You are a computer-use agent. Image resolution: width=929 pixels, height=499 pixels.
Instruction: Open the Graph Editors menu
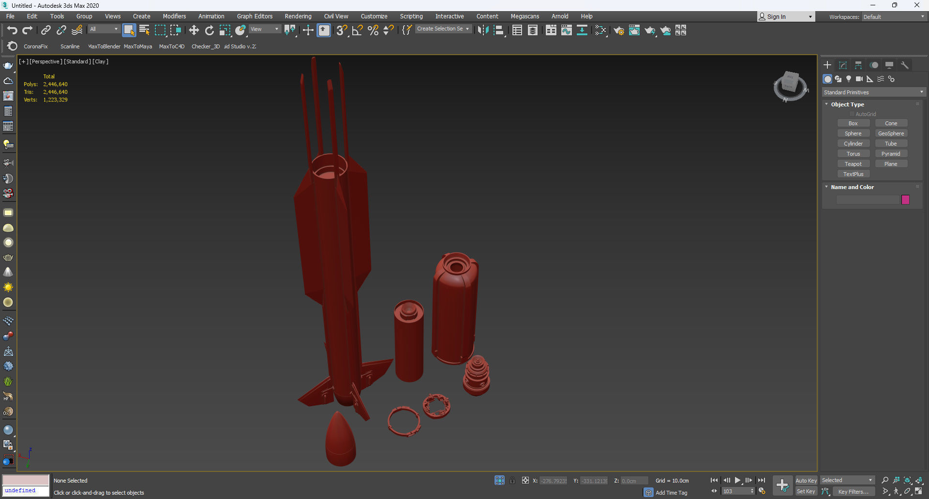coord(255,16)
